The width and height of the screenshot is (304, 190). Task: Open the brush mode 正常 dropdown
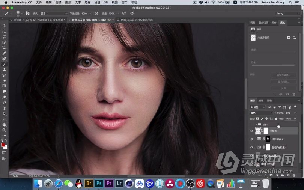click(54, 14)
